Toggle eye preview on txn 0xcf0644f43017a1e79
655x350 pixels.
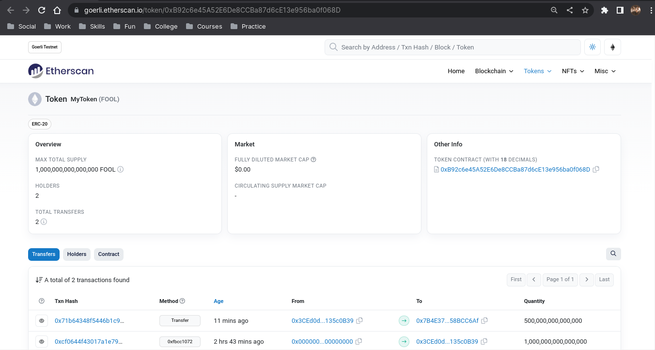click(41, 341)
